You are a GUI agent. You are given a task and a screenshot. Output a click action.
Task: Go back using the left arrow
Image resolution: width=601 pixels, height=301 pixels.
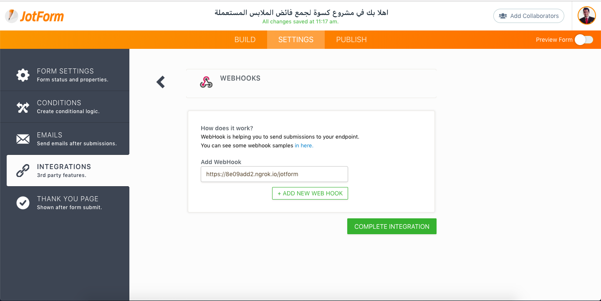click(161, 82)
